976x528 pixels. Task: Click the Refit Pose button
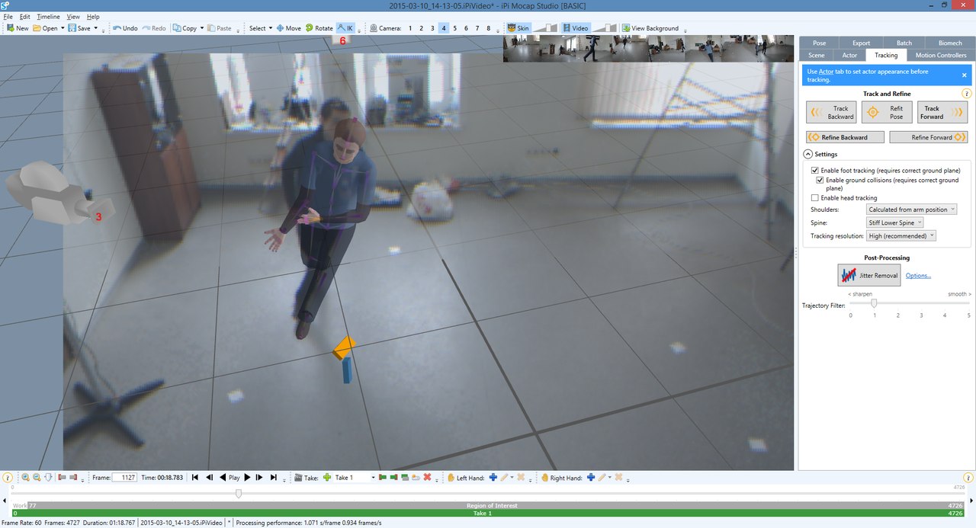pos(887,113)
